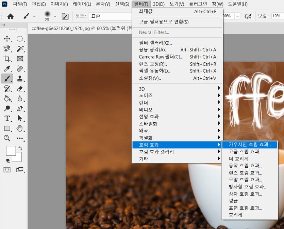Open the 보기(V) menu
The width and height of the screenshot is (284, 229).
click(177, 4)
